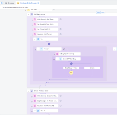Click the Try - F6 block icon
The image size is (117, 115).
(38, 111)
